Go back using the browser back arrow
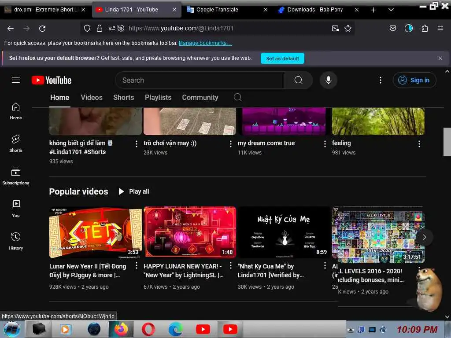The image size is (451, 338). pyautogui.click(x=11, y=29)
